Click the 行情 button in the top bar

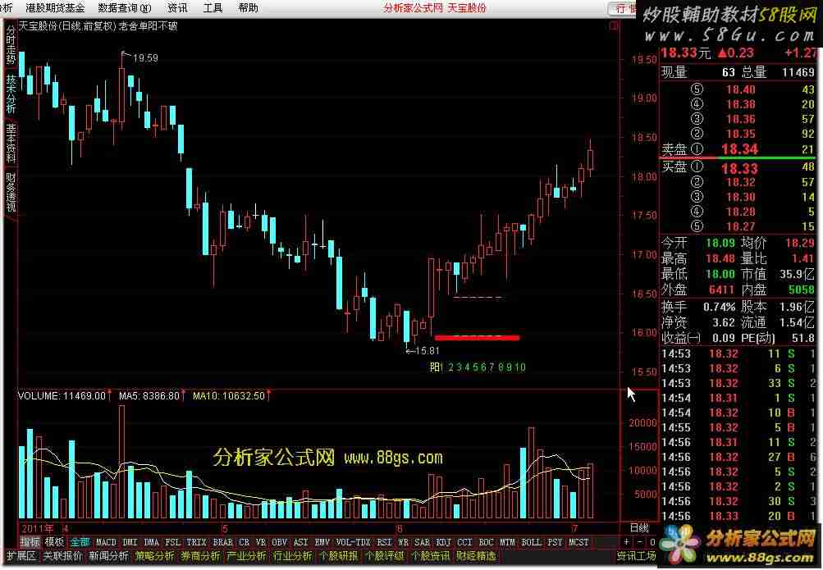click(623, 8)
